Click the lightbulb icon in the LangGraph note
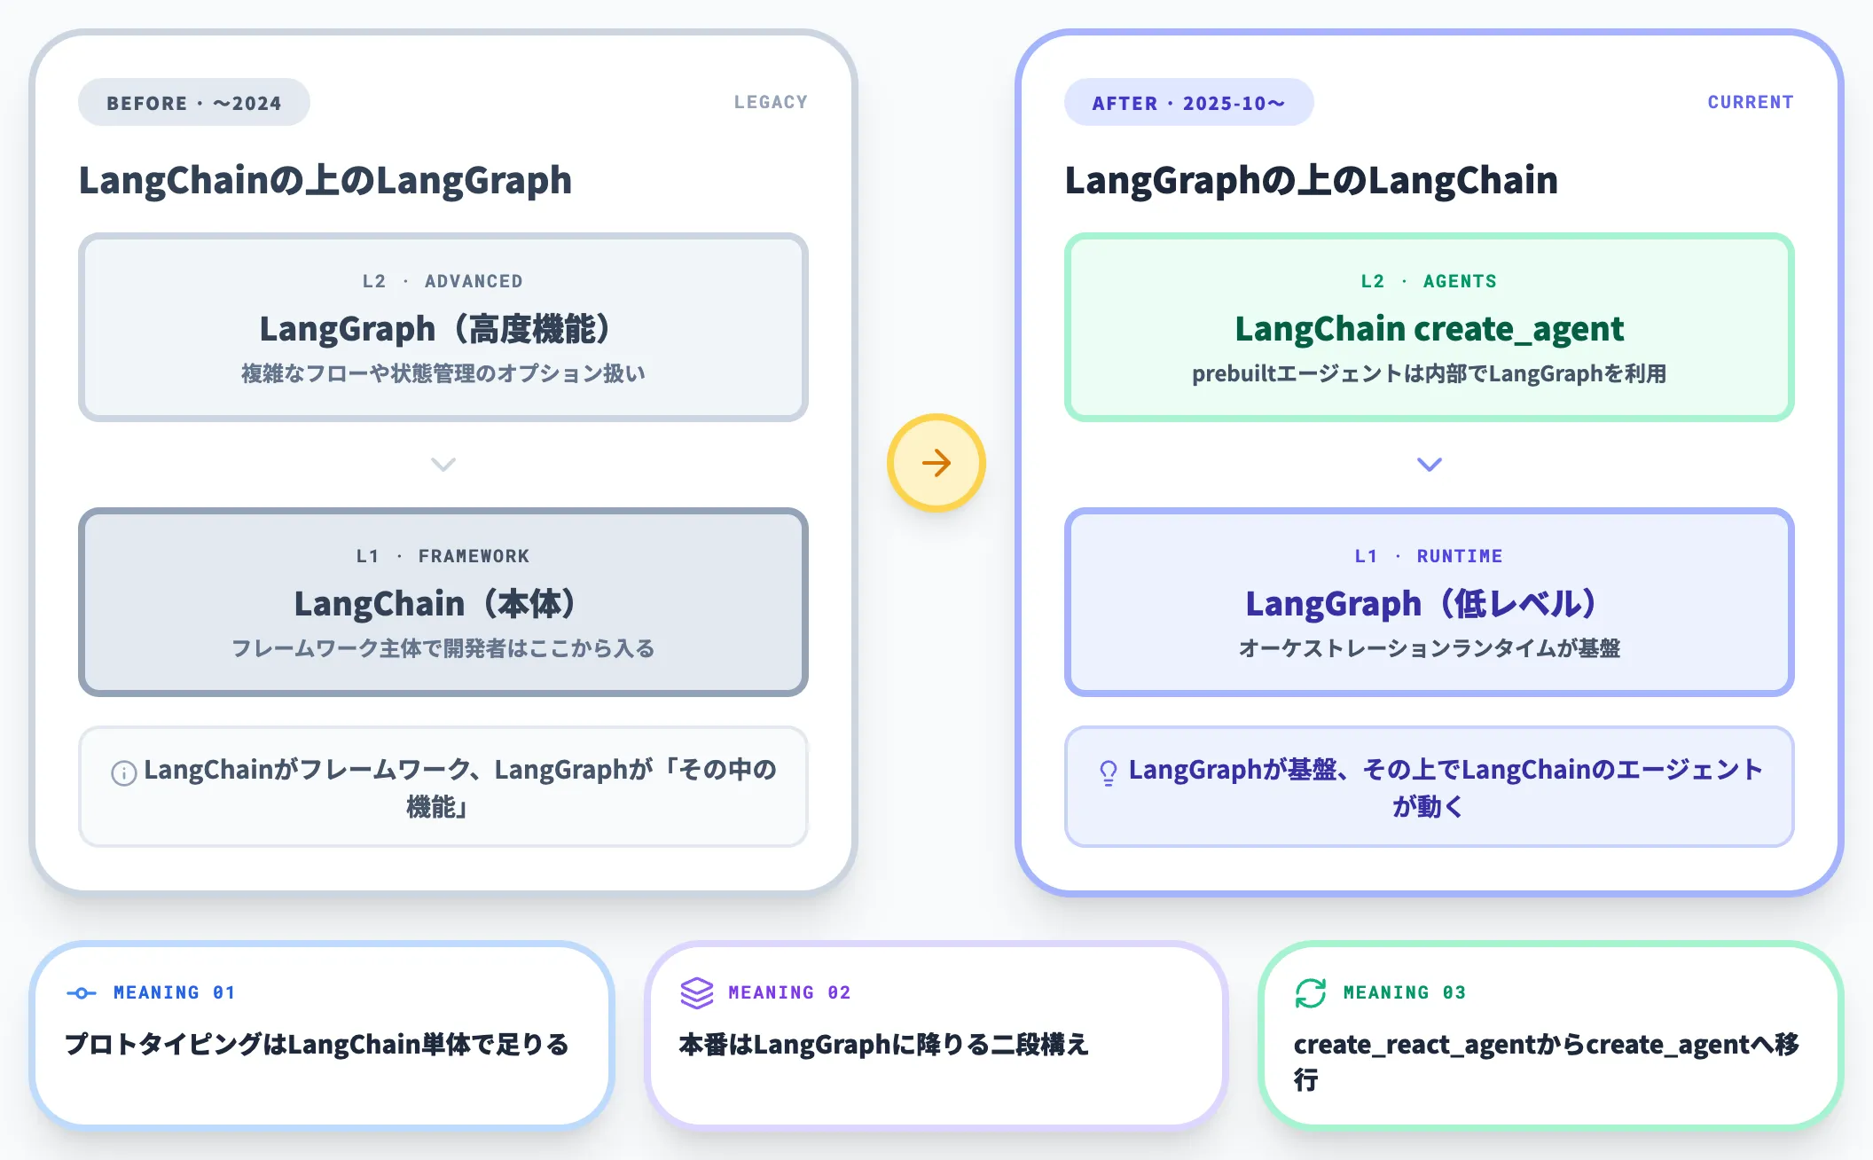This screenshot has width=1873, height=1160. [1109, 773]
